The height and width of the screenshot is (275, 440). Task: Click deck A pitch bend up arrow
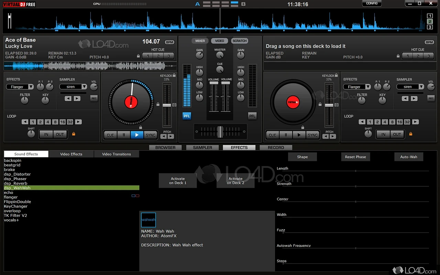click(x=171, y=136)
